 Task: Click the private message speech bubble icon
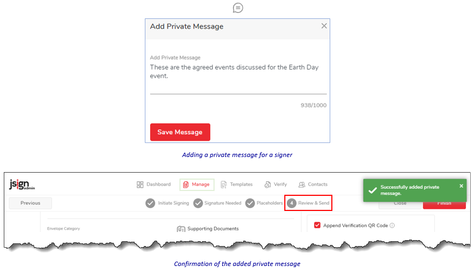[238, 8]
